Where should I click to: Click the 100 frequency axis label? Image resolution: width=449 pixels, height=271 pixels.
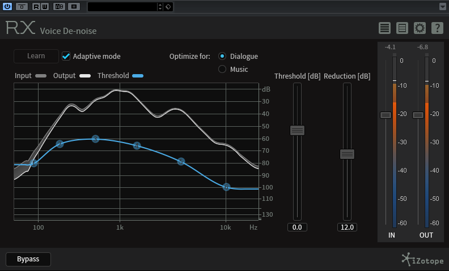point(39,227)
